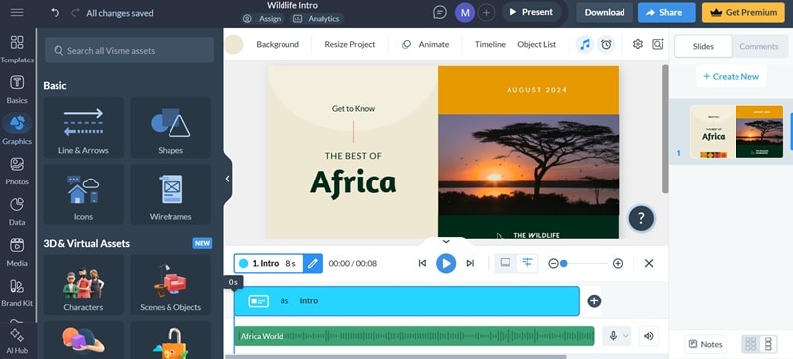
Task: Zoom out the timeline with minus
Action: (x=553, y=263)
